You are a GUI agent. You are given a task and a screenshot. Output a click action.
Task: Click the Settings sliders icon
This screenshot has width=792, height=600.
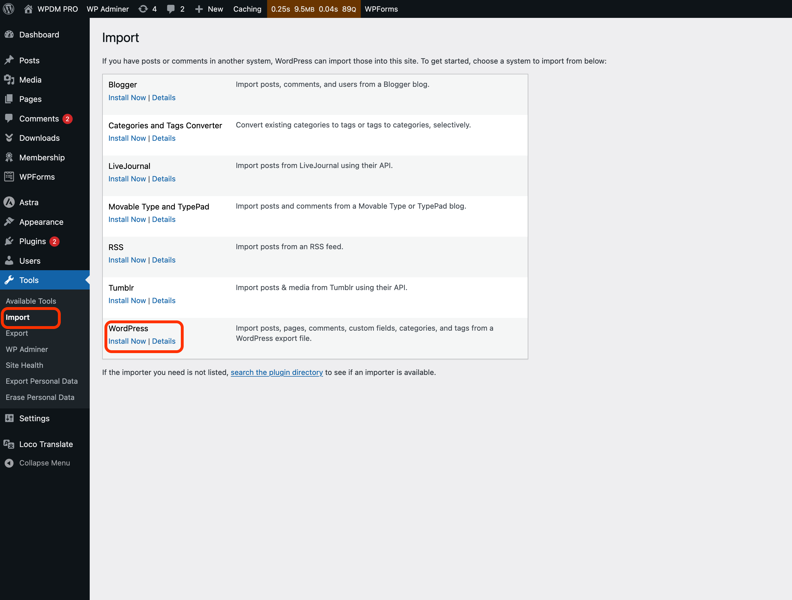(9, 418)
